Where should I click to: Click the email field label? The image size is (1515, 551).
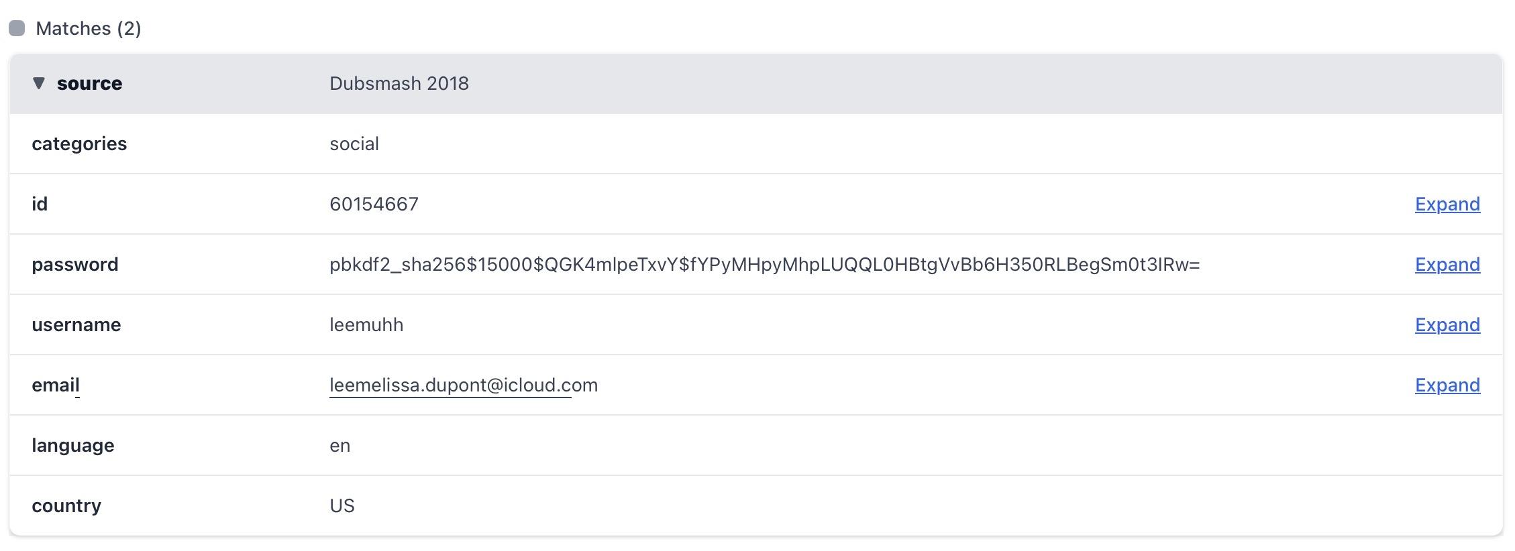click(x=55, y=385)
